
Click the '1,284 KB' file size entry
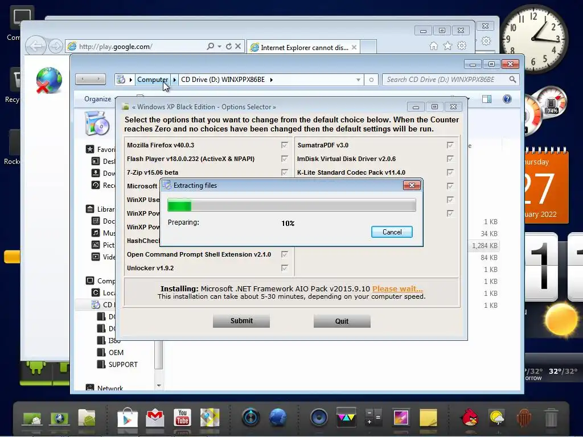pos(485,246)
